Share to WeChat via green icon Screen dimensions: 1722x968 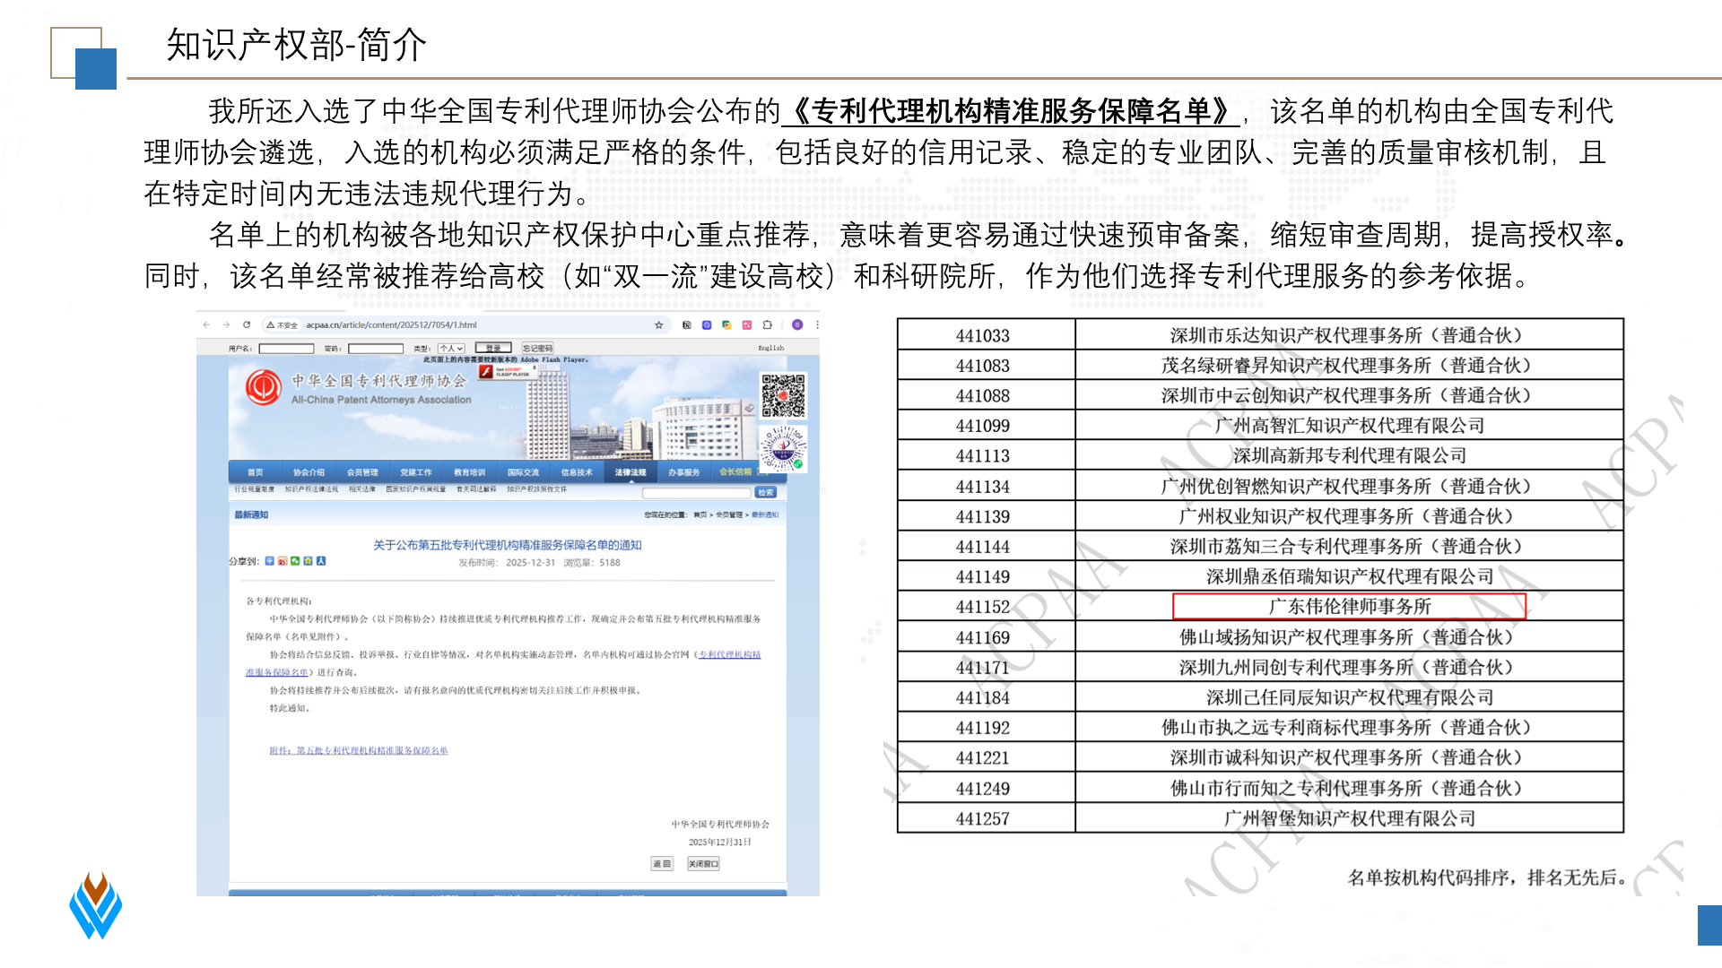click(x=295, y=561)
